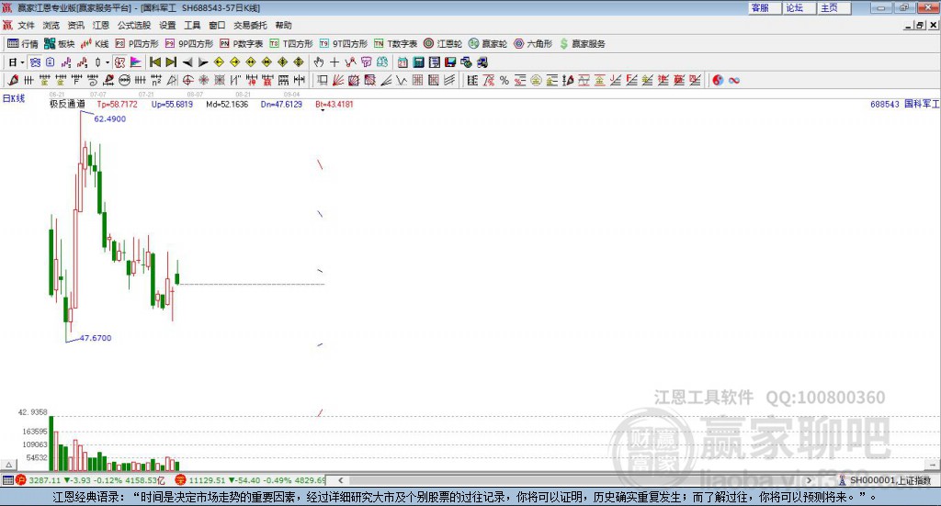Open the 9P四方形 tool
Image resolution: width=941 pixels, height=506 pixels.
coord(189,44)
